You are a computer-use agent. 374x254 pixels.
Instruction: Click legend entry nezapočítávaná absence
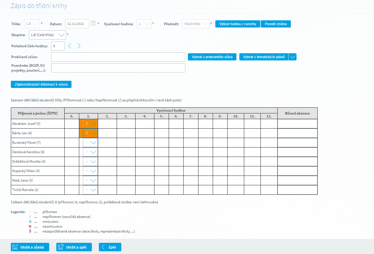tap(89, 231)
